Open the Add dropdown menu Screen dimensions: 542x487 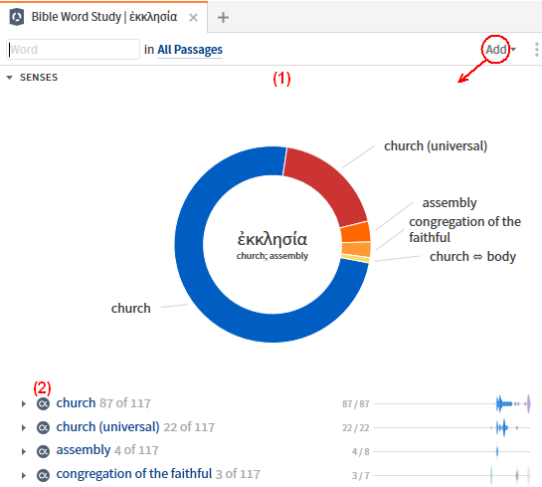500,50
